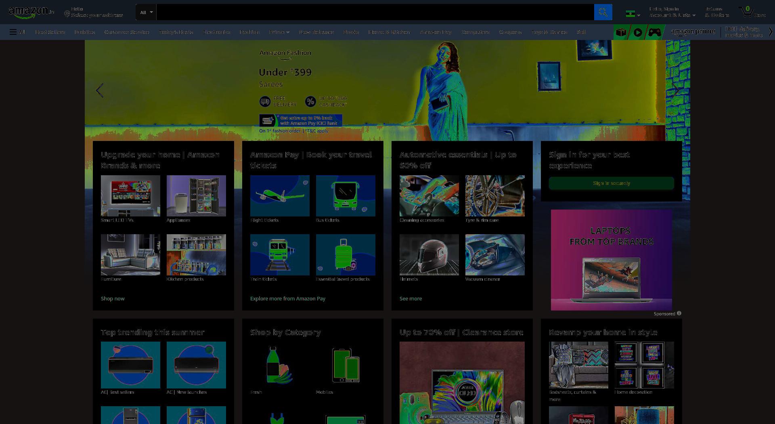Viewport: 775px width, 424px height.
Task: Click the Prime delivery box icon
Action: pyautogui.click(x=621, y=32)
